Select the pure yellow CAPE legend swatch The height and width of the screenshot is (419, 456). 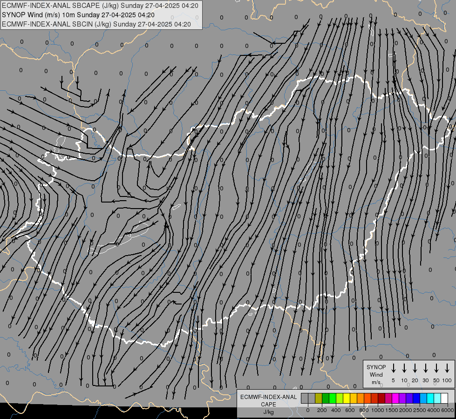(347, 398)
